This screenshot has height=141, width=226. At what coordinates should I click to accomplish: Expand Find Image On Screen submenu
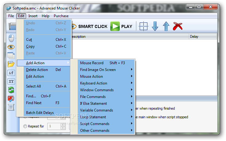click(106, 70)
